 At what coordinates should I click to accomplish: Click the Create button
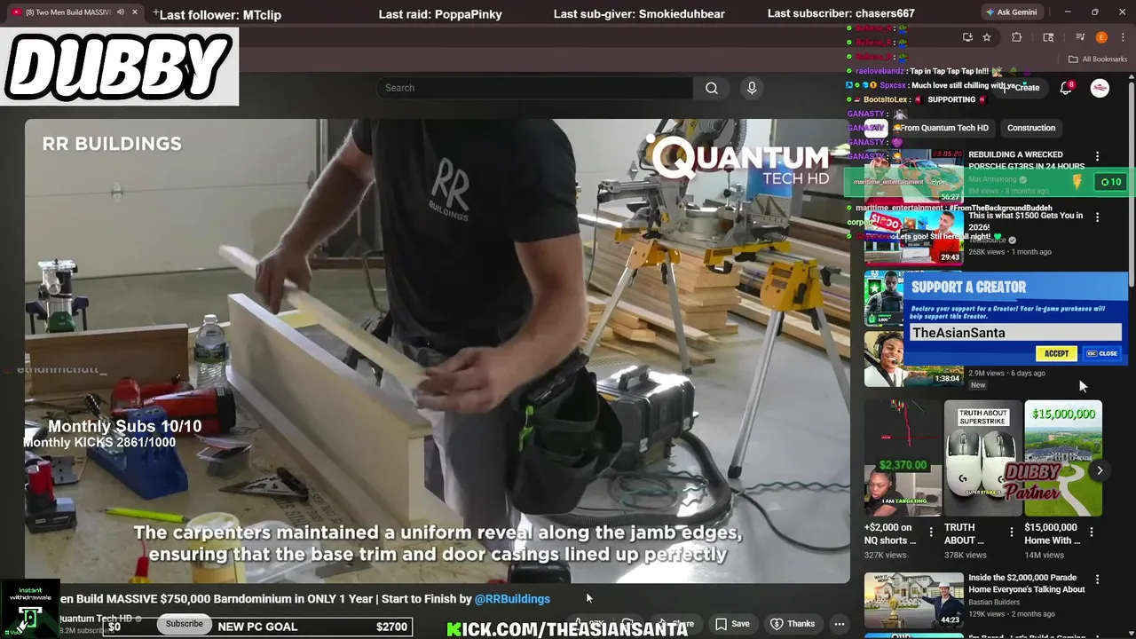(1022, 88)
